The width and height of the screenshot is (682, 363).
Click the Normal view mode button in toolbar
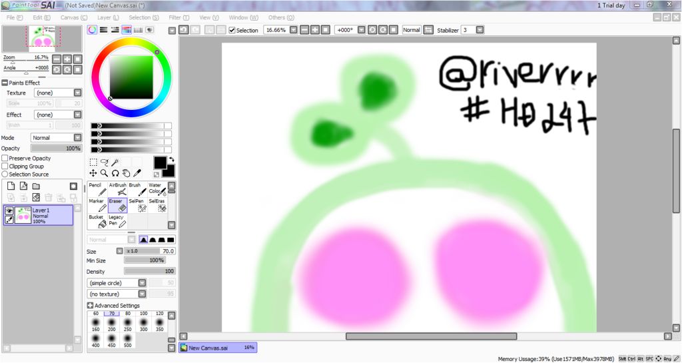click(x=411, y=30)
